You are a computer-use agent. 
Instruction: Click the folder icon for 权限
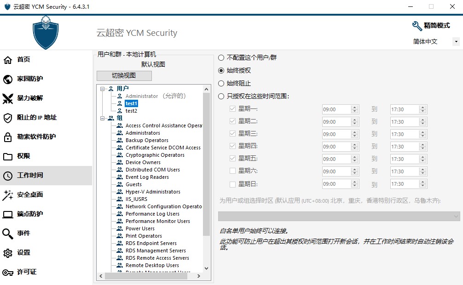tap(8, 156)
